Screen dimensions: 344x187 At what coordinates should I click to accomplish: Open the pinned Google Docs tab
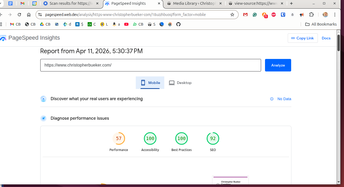pos(10,3)
